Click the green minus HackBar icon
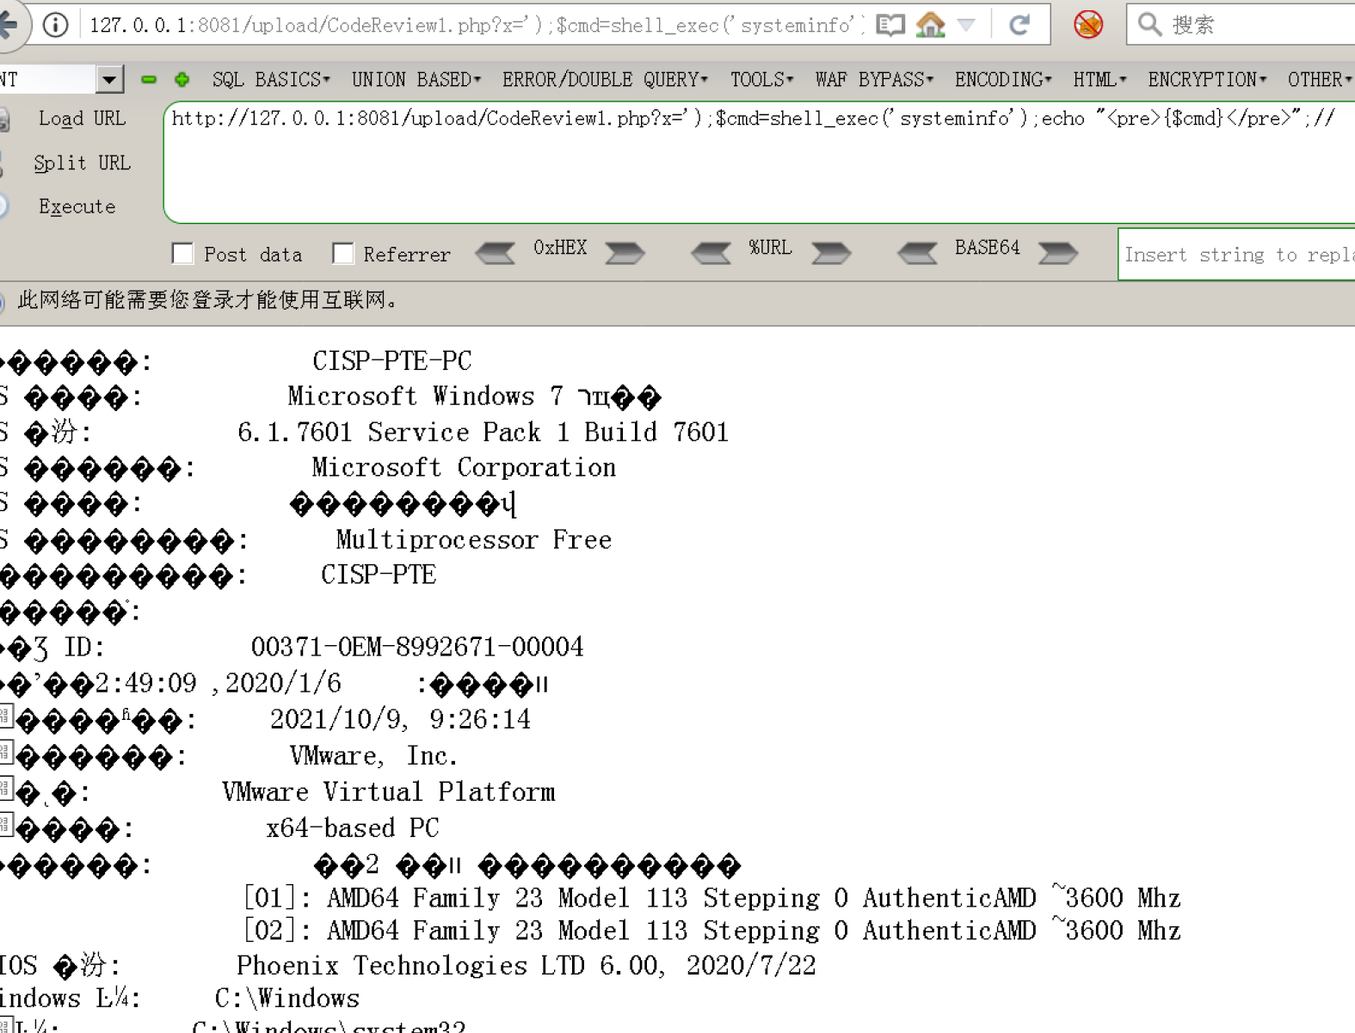 tap(149, 80)
